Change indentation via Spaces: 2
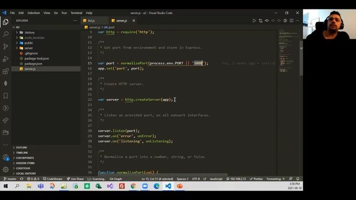356x200 pixels. [x=182, y=179]
